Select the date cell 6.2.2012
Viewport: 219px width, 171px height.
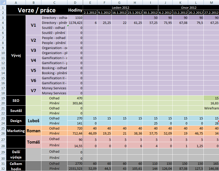165,13
